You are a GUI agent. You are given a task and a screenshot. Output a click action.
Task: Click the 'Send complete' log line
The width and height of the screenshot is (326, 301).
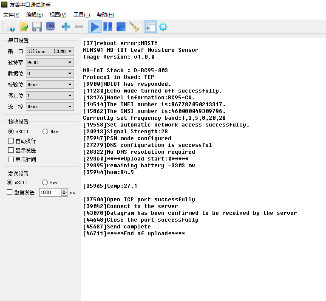point(117,227)
